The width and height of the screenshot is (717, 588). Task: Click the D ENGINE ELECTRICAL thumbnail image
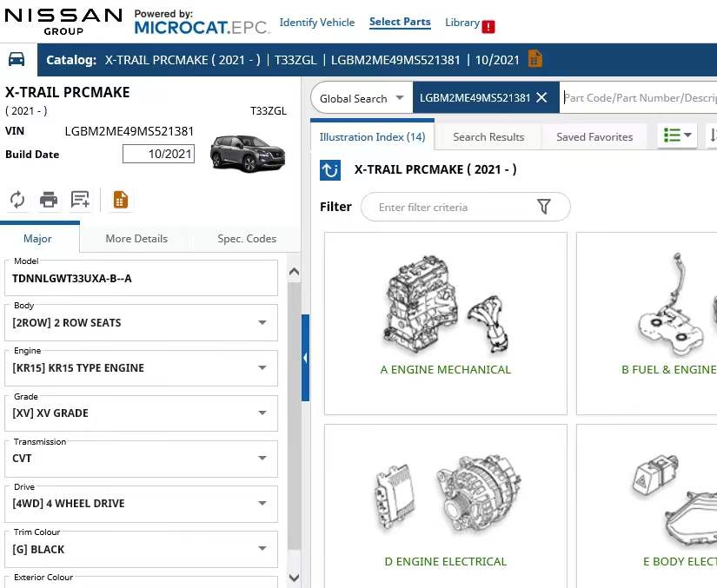pyautogui.click(x=445, y=495)
